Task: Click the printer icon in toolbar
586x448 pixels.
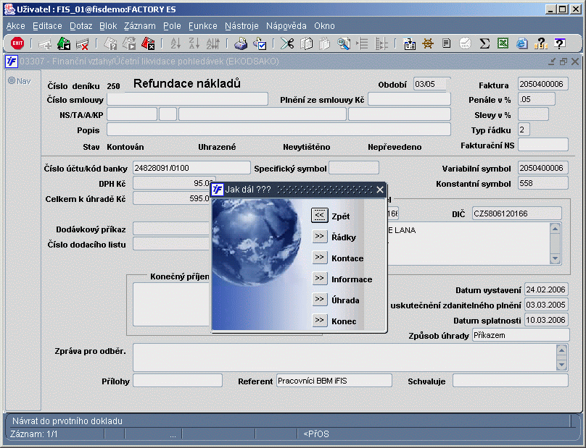Action: tap(241, 43)
